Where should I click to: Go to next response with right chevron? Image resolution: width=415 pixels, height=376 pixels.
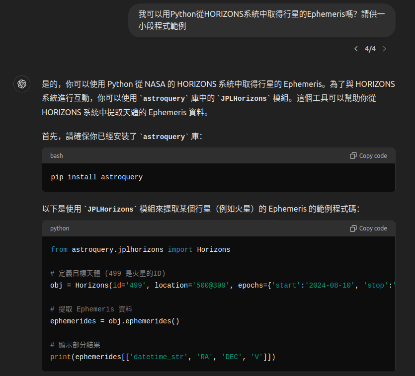coord(384,49)
